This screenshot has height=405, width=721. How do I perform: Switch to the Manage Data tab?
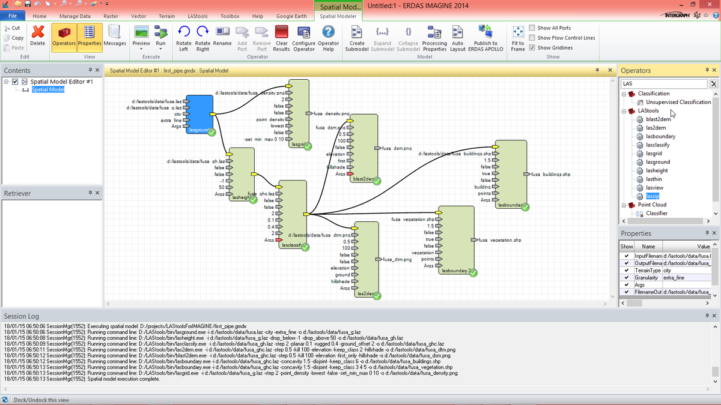pyautogui.click(x=75, y=16)
